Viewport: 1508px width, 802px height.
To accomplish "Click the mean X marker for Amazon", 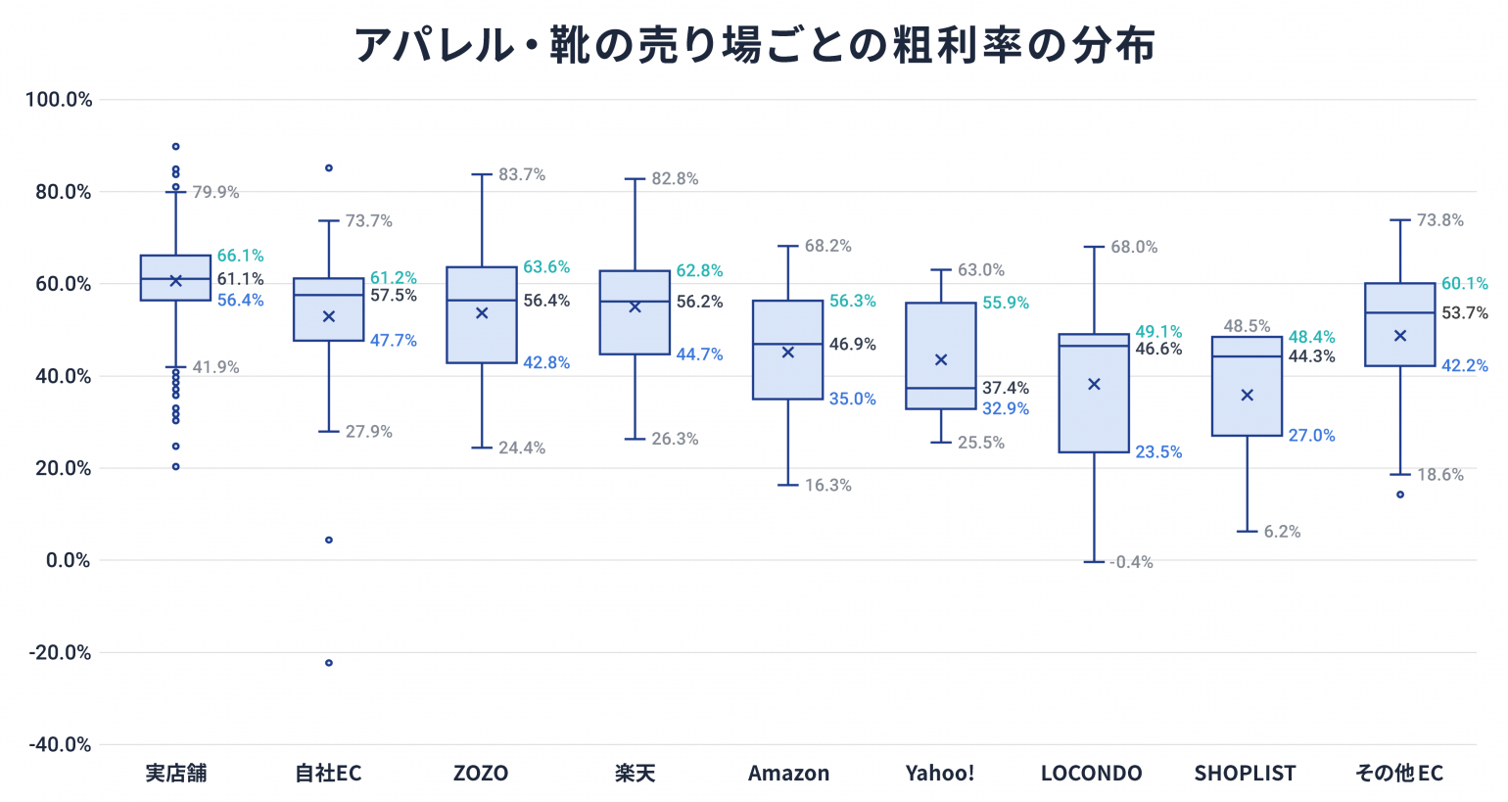I will click(x=788, y=353).
